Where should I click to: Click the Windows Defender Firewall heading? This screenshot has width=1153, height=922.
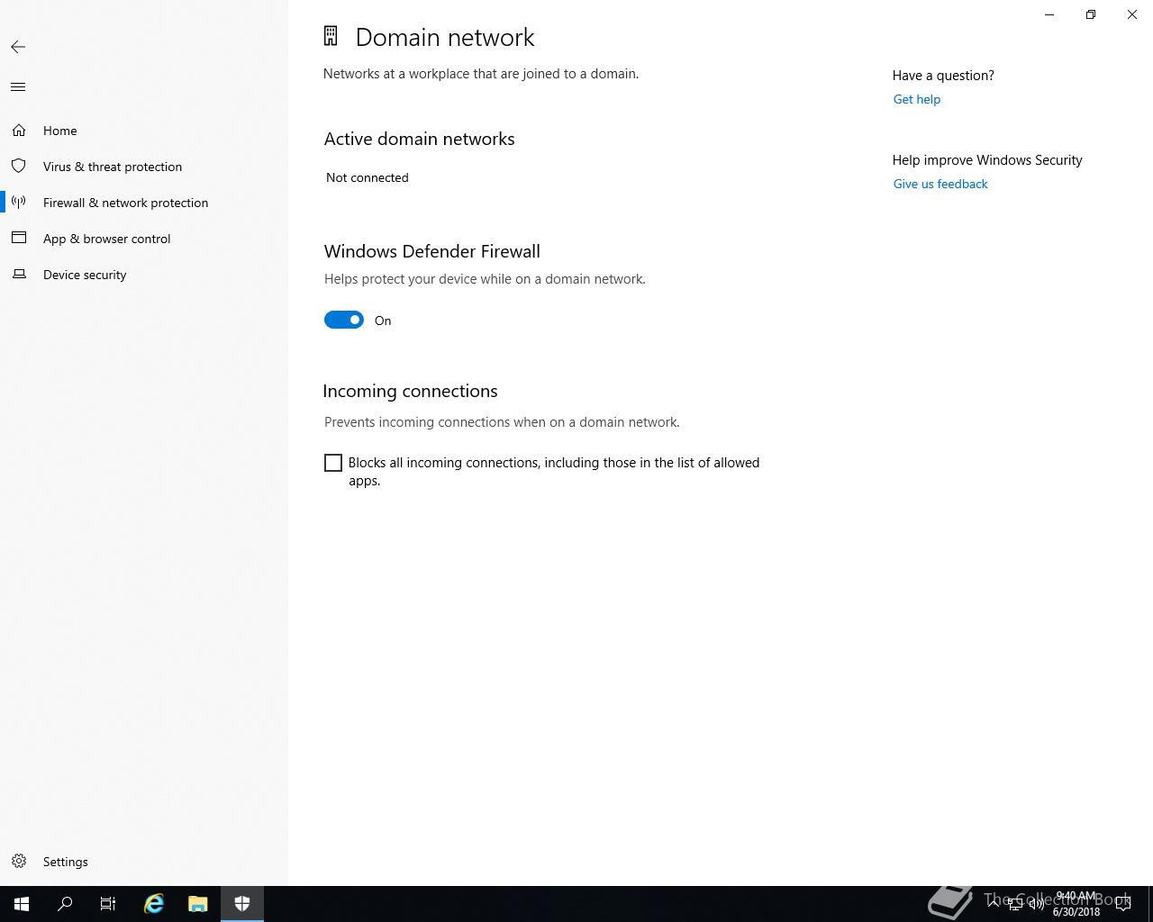432,251
